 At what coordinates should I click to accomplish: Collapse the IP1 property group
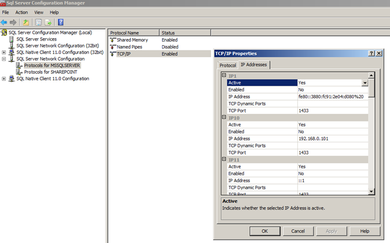[224, 75]
